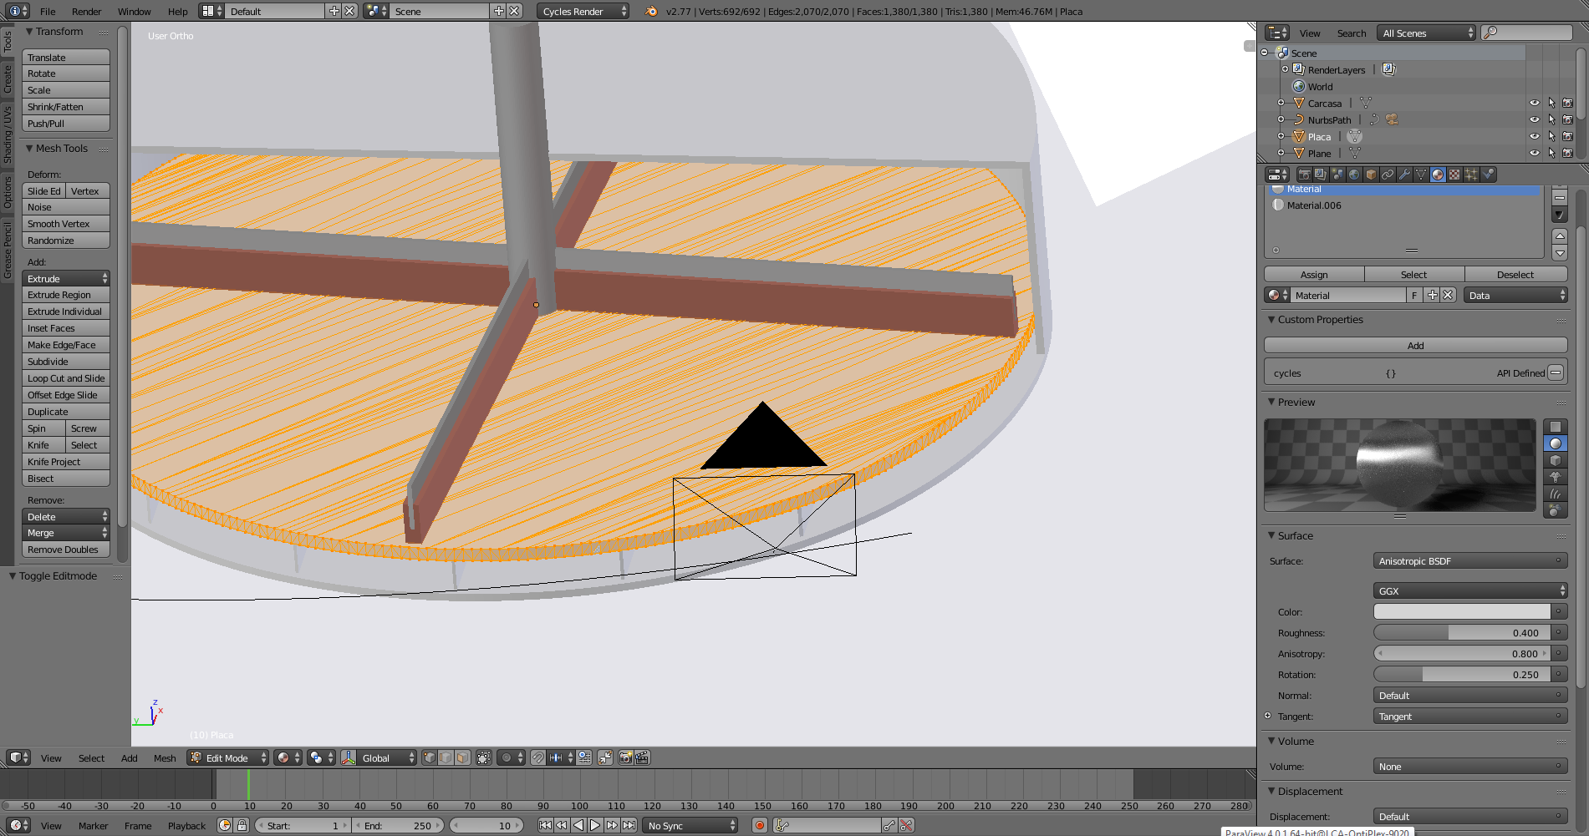Open the File menu

pos(48,11)
